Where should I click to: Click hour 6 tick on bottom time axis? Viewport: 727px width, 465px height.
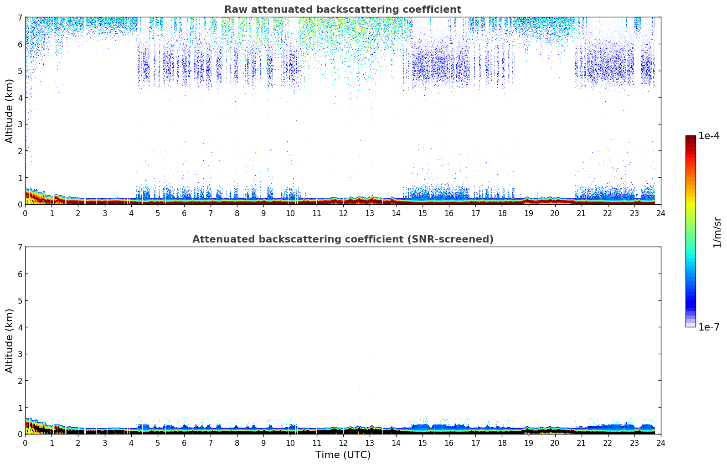184,443
